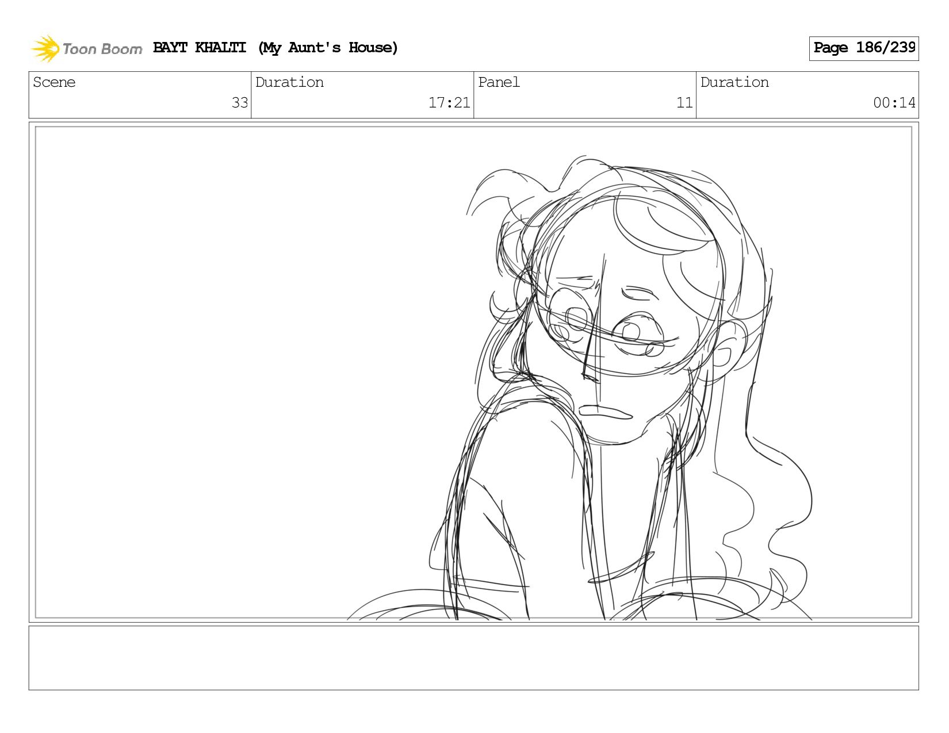This screenshot has height=733, width=949.
Task: Select the "Panel" header label
Action: click(x=499, y=82)
